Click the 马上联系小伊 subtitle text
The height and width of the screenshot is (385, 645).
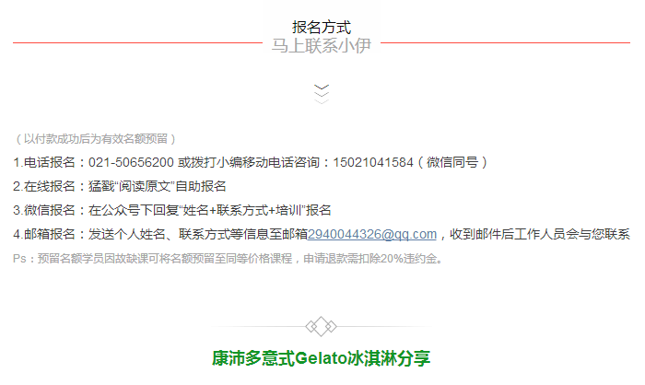coord(322,46)
